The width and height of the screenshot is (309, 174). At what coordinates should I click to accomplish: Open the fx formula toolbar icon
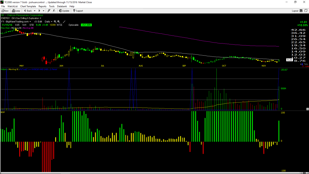[54, 11]
